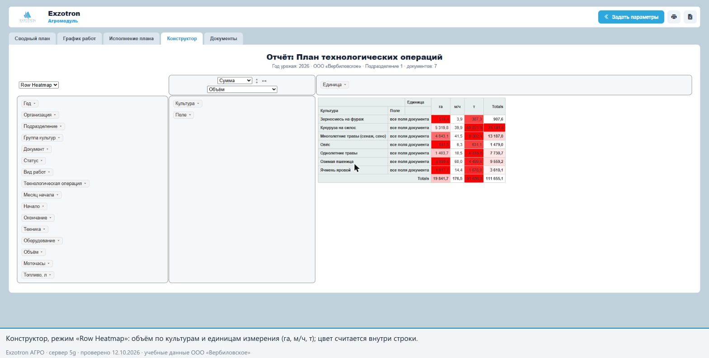Click the horizontal column-order sort arrow
The height and width of the screenshot is (358, 709).
[265, 81]
